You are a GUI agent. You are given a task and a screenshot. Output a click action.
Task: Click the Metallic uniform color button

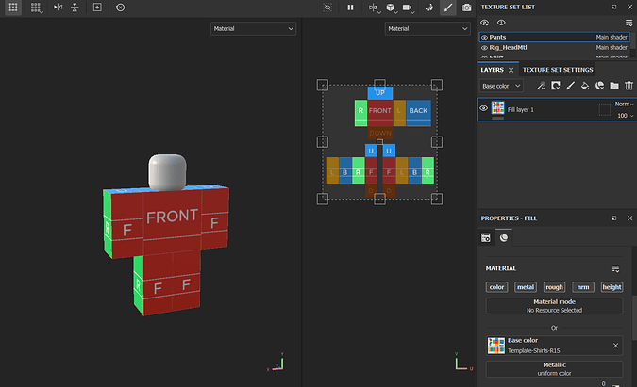(x=554, y=368)
